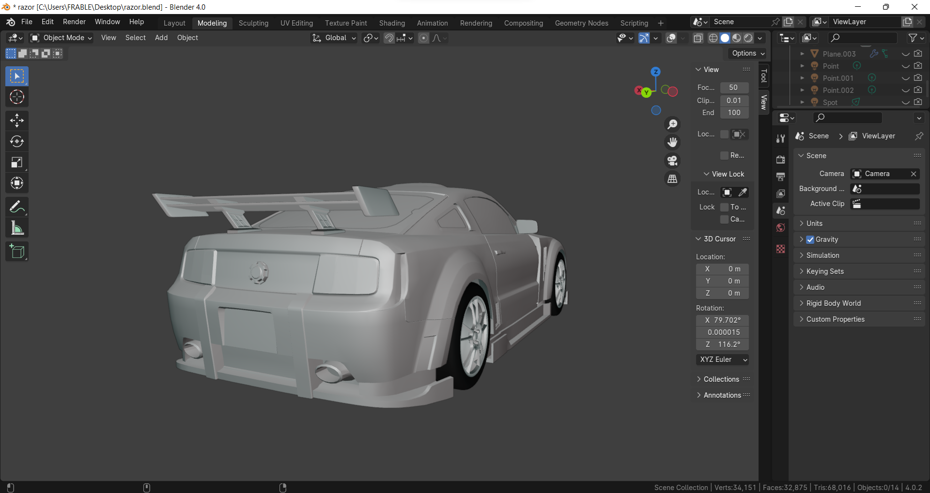Select the Rotate tool
The width and height of the screenshot is (930, 493).
pyautogui.click(x=17, y=141)
